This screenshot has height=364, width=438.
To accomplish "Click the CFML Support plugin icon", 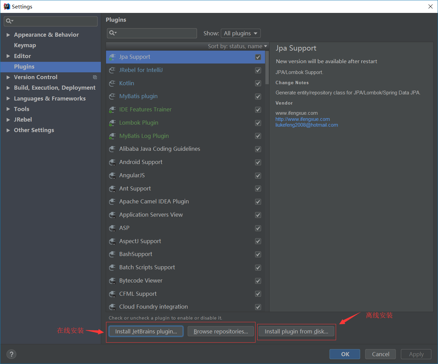I will click(x=112, y=294).
